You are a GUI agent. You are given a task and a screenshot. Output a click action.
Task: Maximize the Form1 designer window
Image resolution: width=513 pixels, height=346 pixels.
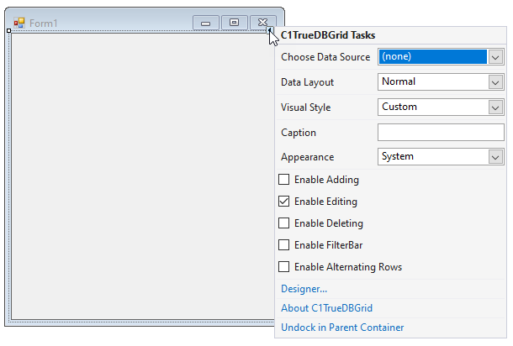[234, 23]
